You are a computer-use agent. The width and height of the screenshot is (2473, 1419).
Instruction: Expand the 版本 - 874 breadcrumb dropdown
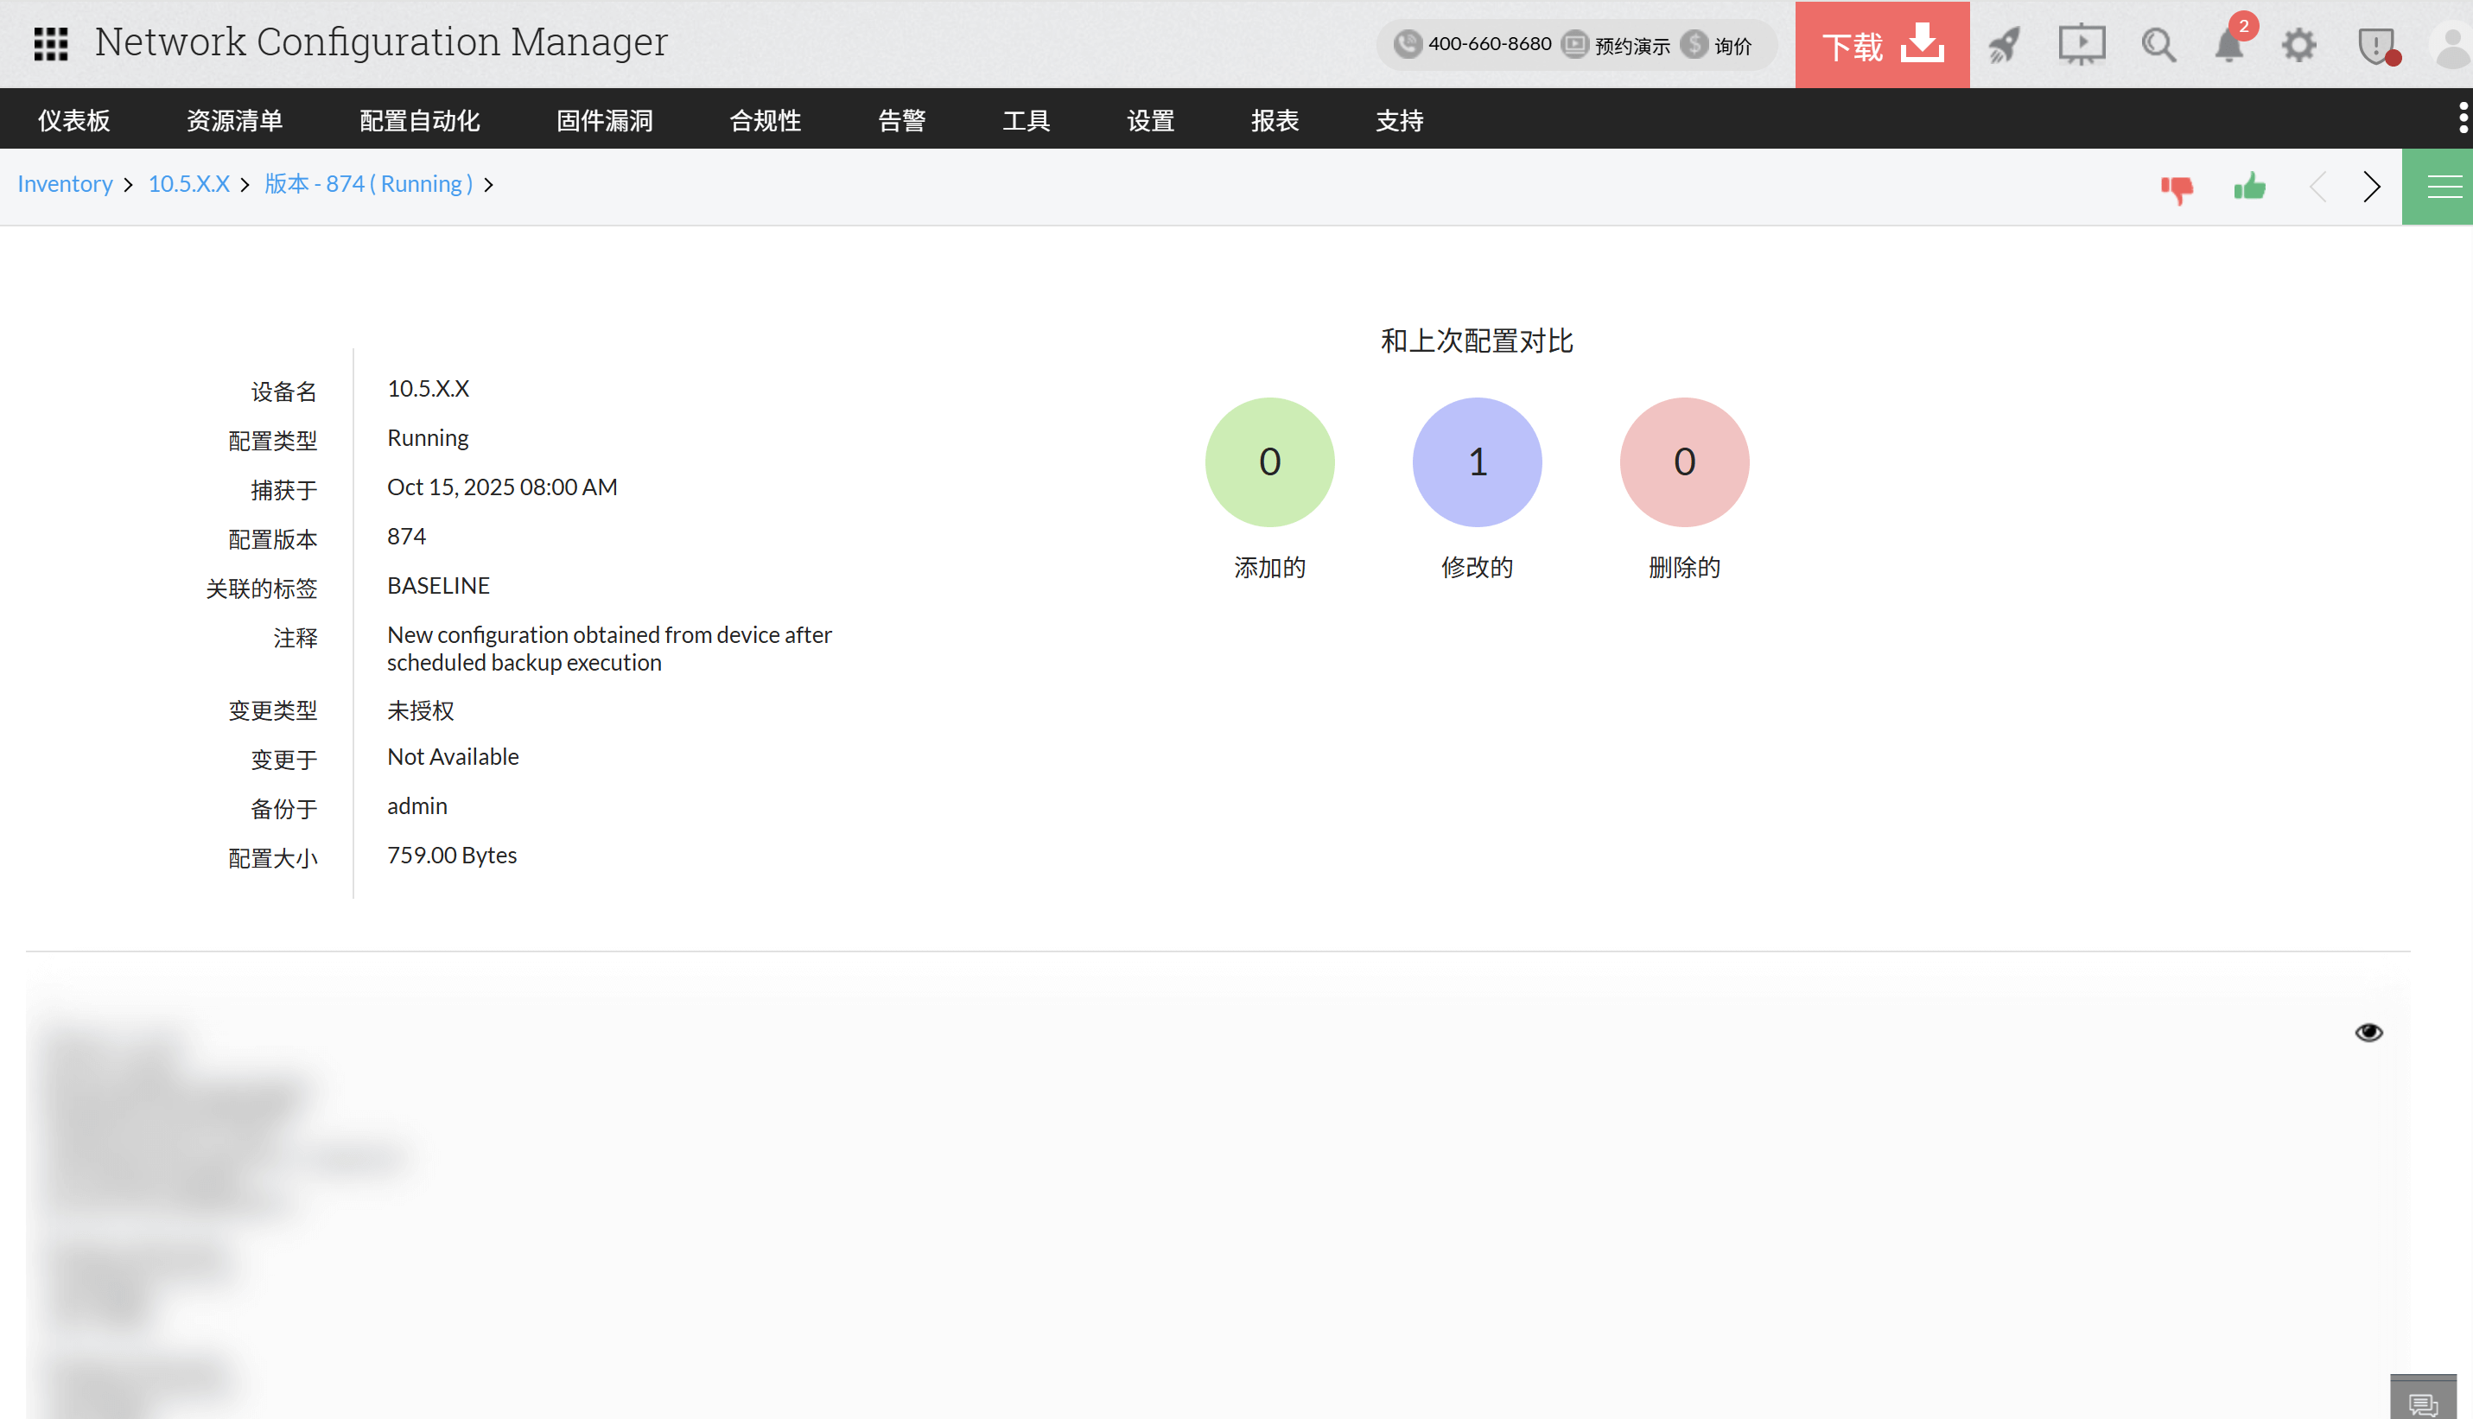click(490, 185)
